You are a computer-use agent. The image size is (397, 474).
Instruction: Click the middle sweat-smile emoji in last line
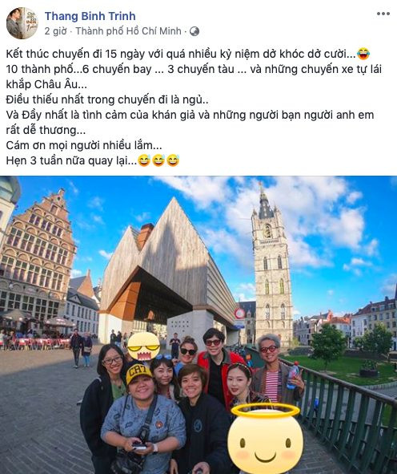pyautogui.click(x=158, y=160)
